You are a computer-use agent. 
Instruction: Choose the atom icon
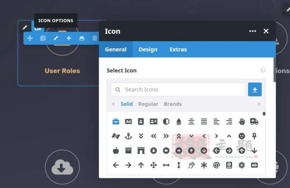tap(242, 165)
